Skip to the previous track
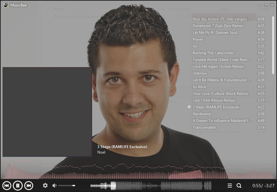277x192 pixels. point(7,186)
